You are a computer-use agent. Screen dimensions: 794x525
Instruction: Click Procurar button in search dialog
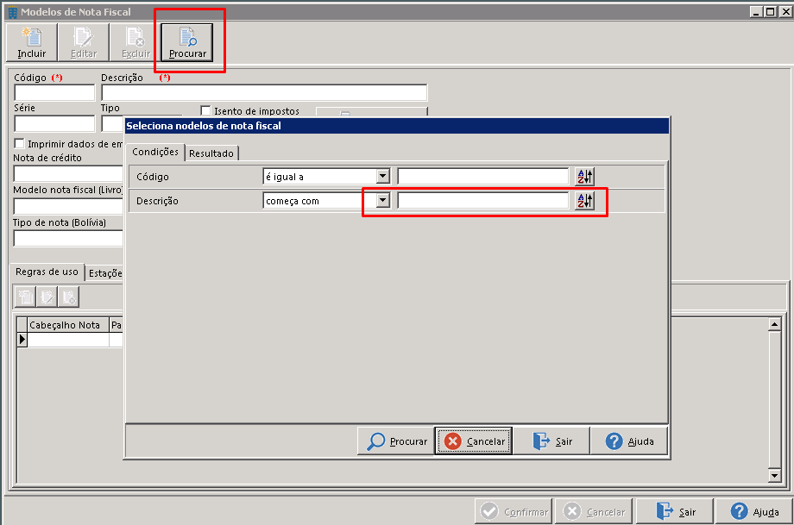tap(396, 441)
